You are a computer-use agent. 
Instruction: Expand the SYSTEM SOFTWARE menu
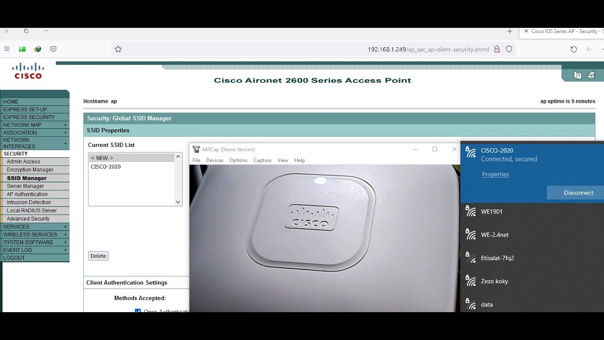tap(66, 242)
